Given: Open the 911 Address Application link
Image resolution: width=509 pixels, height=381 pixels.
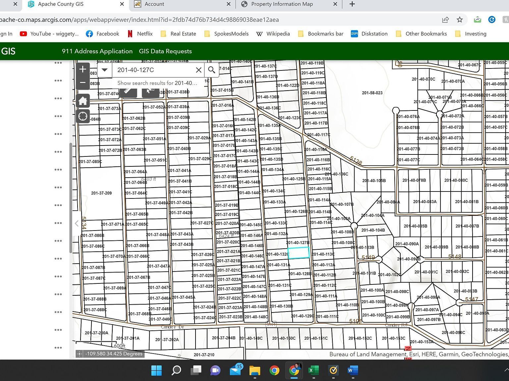Looking at the screenshot, I should click(97, 51).
